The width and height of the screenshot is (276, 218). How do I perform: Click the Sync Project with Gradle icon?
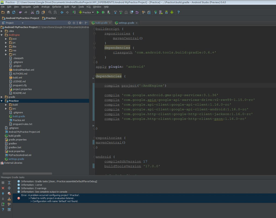[156, 12]
